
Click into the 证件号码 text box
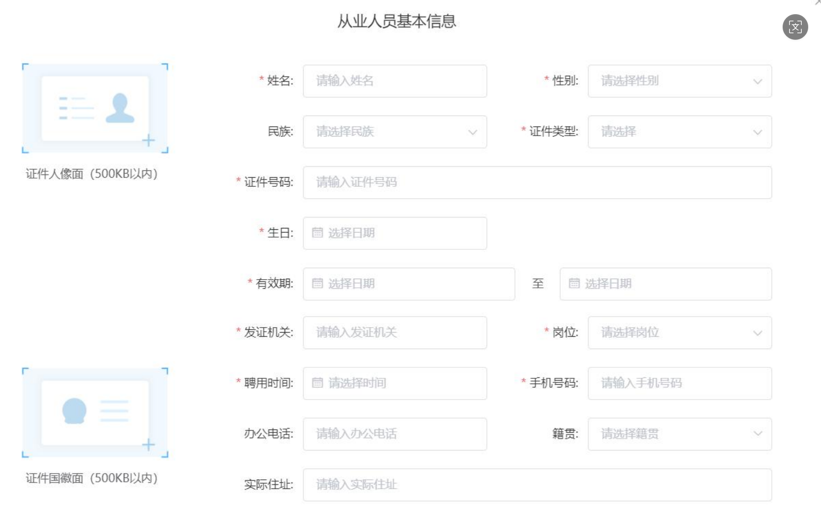pos(537,183)
